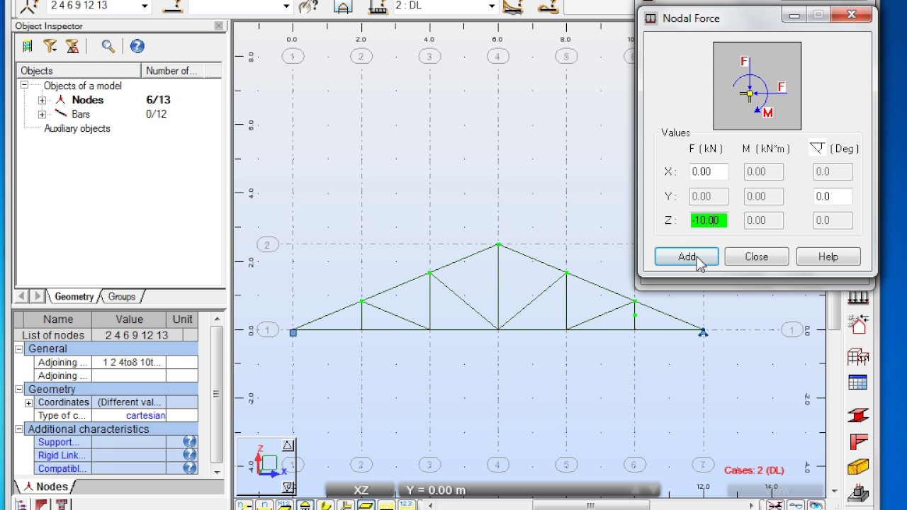Switch to the Geometry tab
907x510 pixels.
pyautogui.click(x=74, y=297)
